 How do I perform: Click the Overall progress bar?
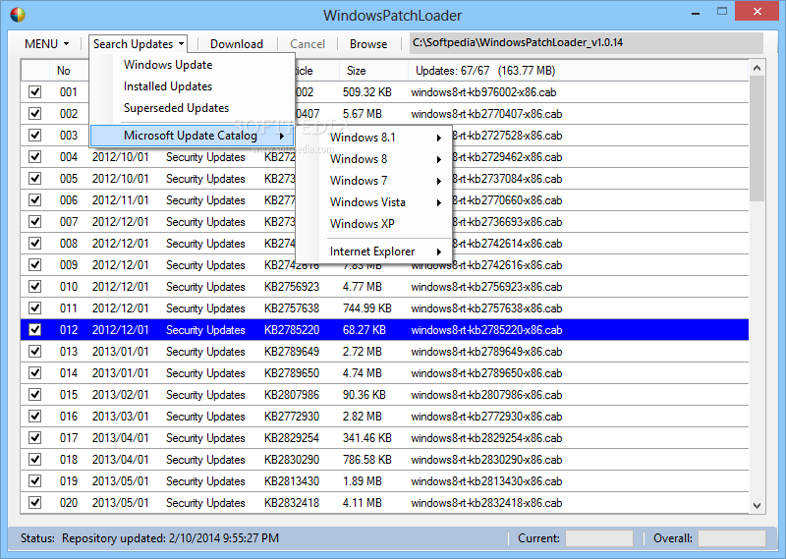(x=731, y=538)
